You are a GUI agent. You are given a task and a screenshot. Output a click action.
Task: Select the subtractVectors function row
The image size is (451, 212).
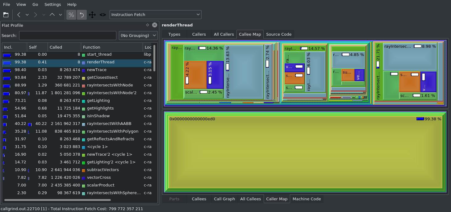click(77, 170)
